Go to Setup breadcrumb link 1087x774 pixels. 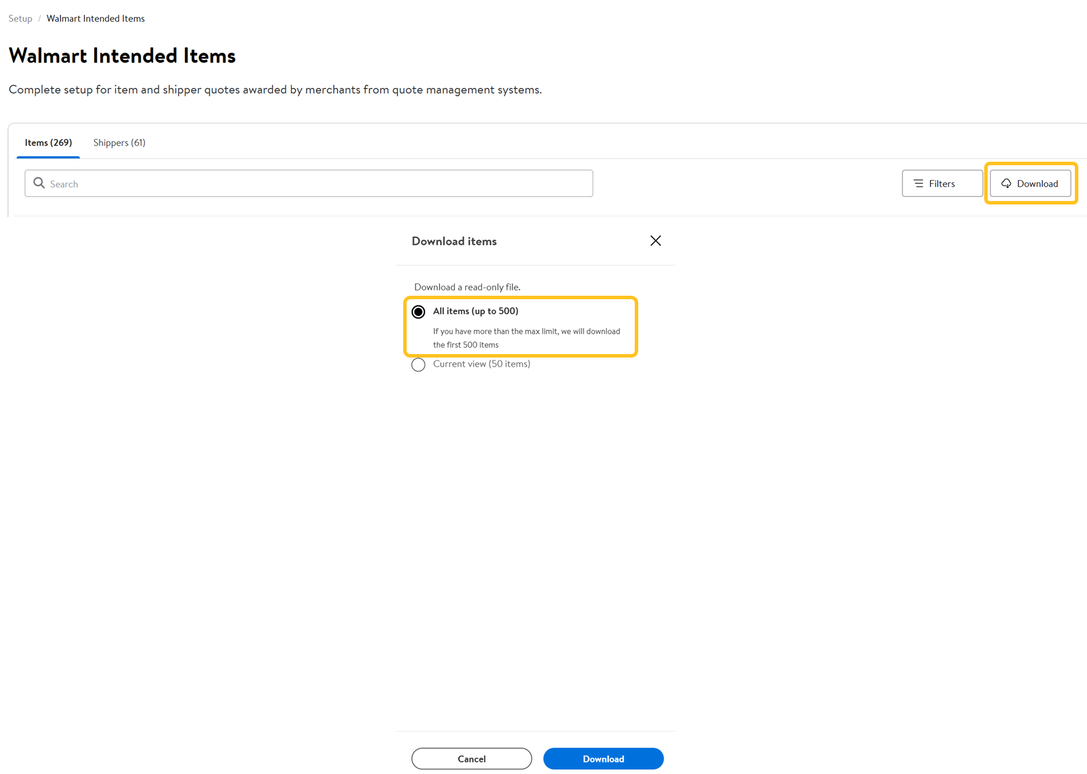[x=20, y=18]
